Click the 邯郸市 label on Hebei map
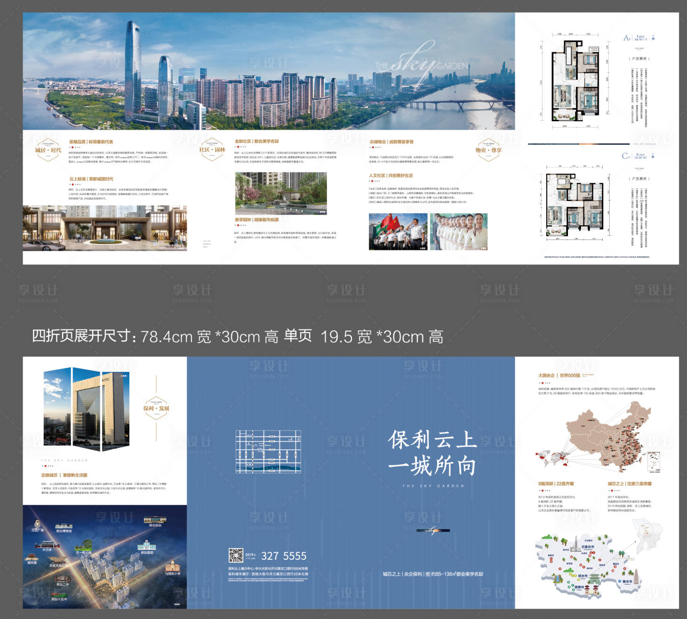This screenshot has width=687, height=619. coord(579,587)
